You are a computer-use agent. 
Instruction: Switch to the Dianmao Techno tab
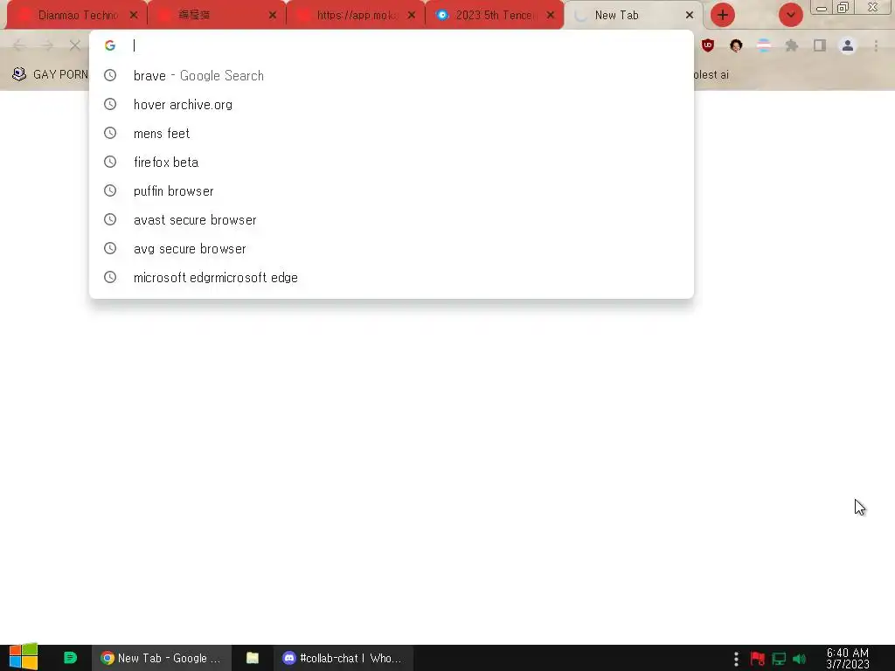point(77,16)
